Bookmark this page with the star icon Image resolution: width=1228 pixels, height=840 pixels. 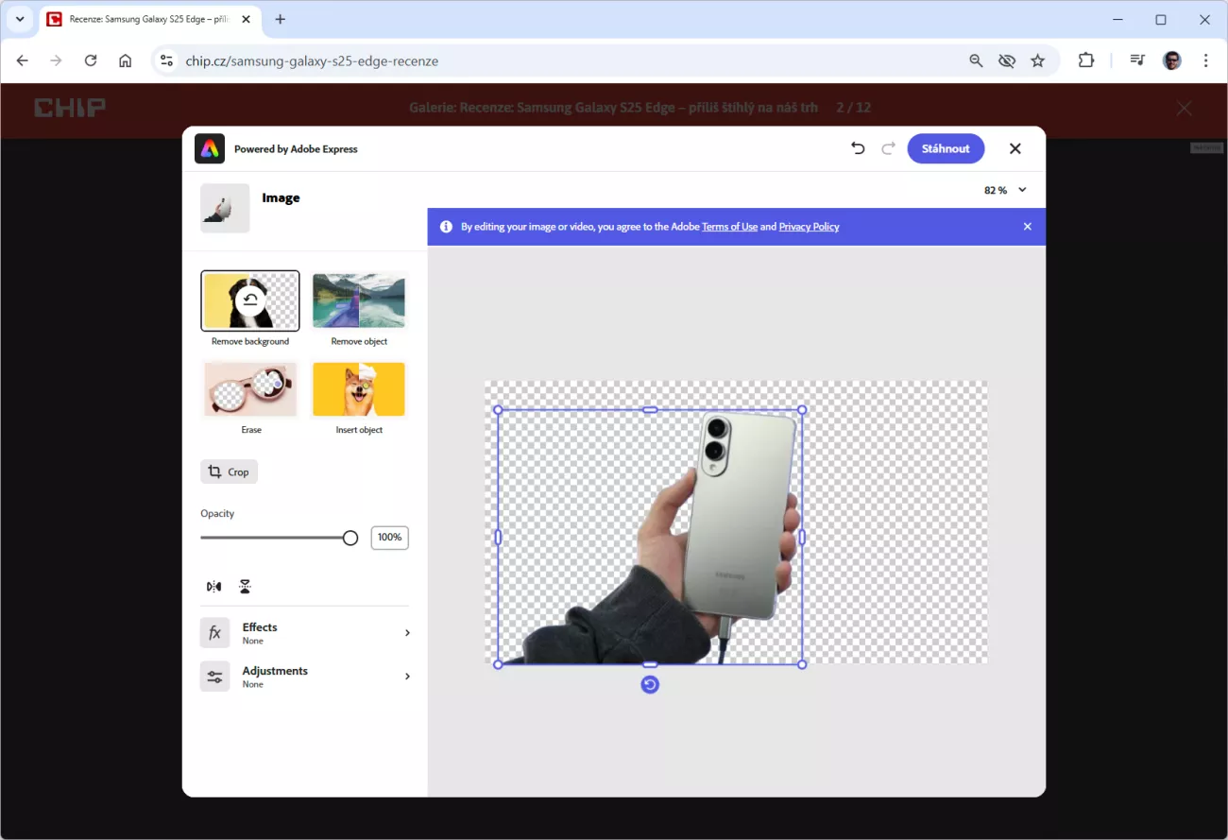tap(1038, 60)
